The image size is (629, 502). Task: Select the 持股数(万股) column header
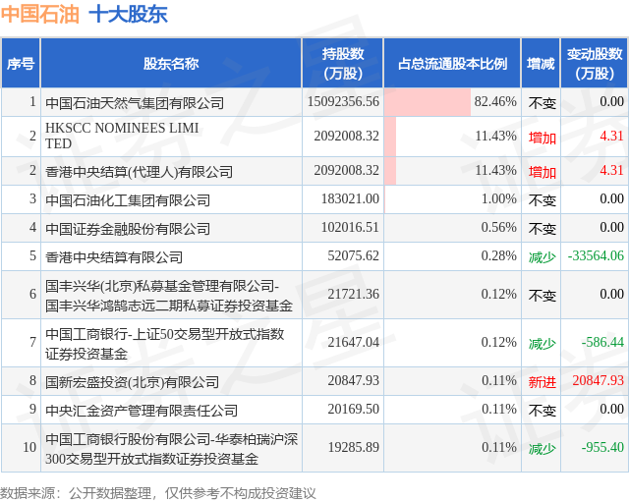343,63
